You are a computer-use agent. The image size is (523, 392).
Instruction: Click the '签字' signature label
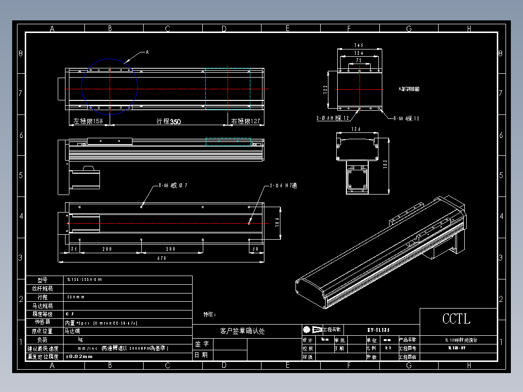click(x=202, y=344)
